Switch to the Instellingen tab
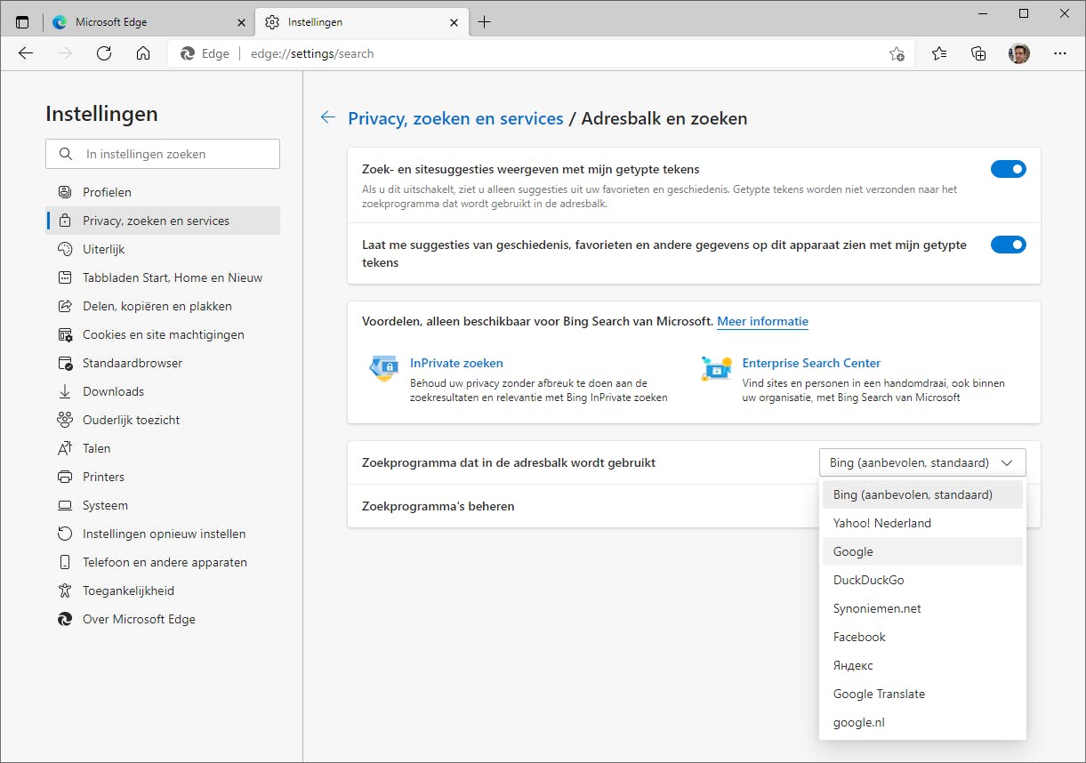This screenshot has height=763, width=1086. coord(362,22)
